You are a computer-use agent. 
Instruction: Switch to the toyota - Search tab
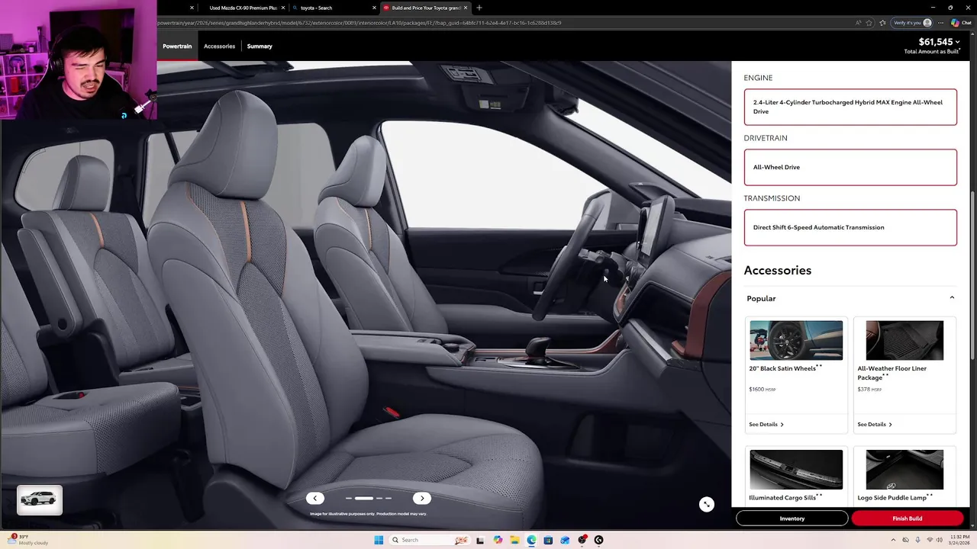[x=332, y=8]
